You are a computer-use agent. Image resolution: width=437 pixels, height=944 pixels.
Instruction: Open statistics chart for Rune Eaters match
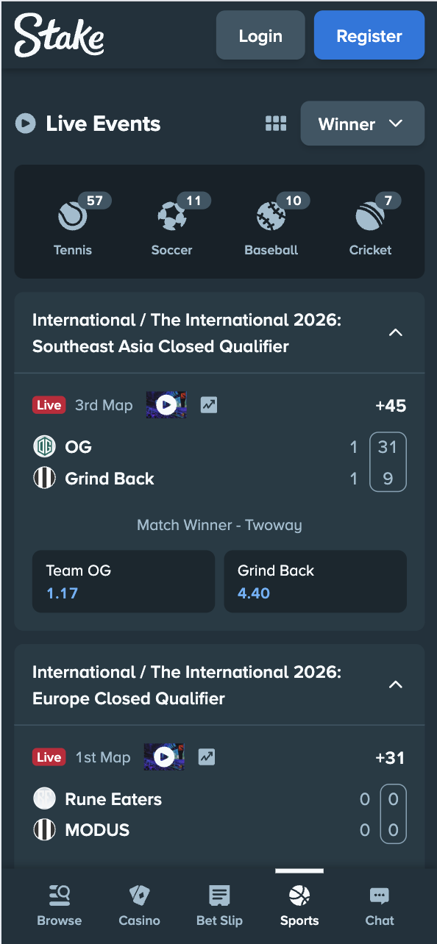[207, 757]
